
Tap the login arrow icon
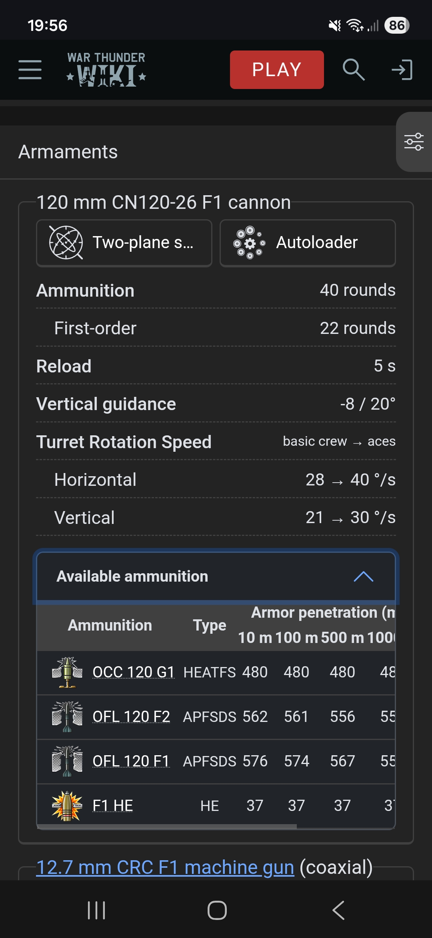pos(402,70)
